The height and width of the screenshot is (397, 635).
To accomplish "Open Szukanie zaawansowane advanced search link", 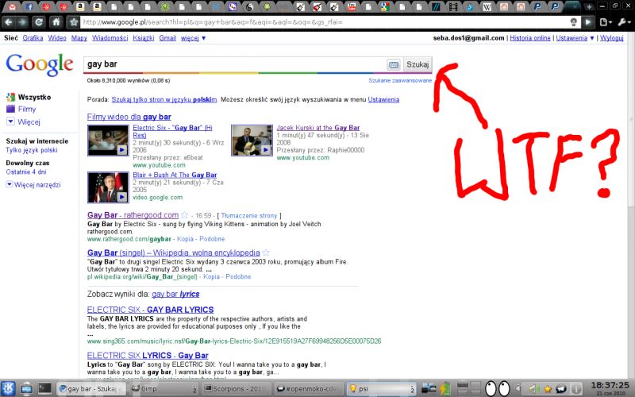I will click(x=400, y=81).
